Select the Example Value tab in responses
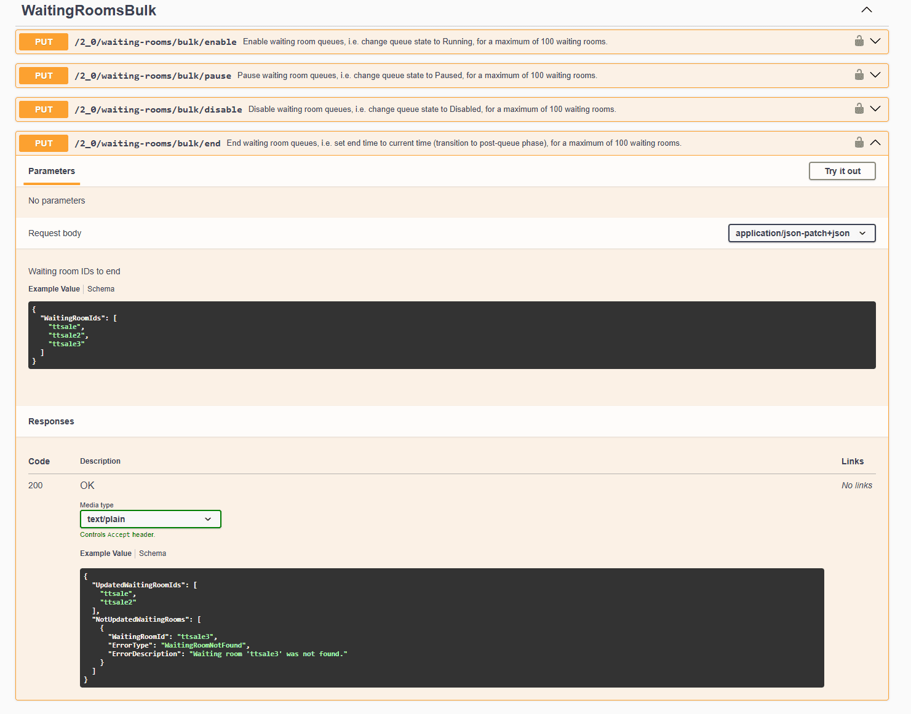The width and height of the screenshot is (911, 714). pos(105,553)
